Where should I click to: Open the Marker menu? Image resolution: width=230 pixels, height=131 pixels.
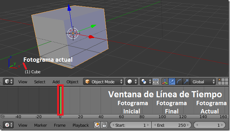pos(41,125)
